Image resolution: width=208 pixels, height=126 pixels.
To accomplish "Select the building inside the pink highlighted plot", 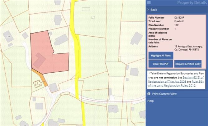I will [39, 60].
